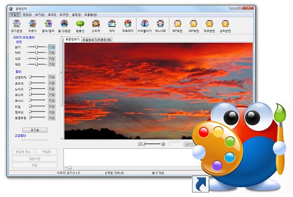293x197 pixels.
Task: Open the 글/그림판 text and paint tool
Action: [64, 26]
